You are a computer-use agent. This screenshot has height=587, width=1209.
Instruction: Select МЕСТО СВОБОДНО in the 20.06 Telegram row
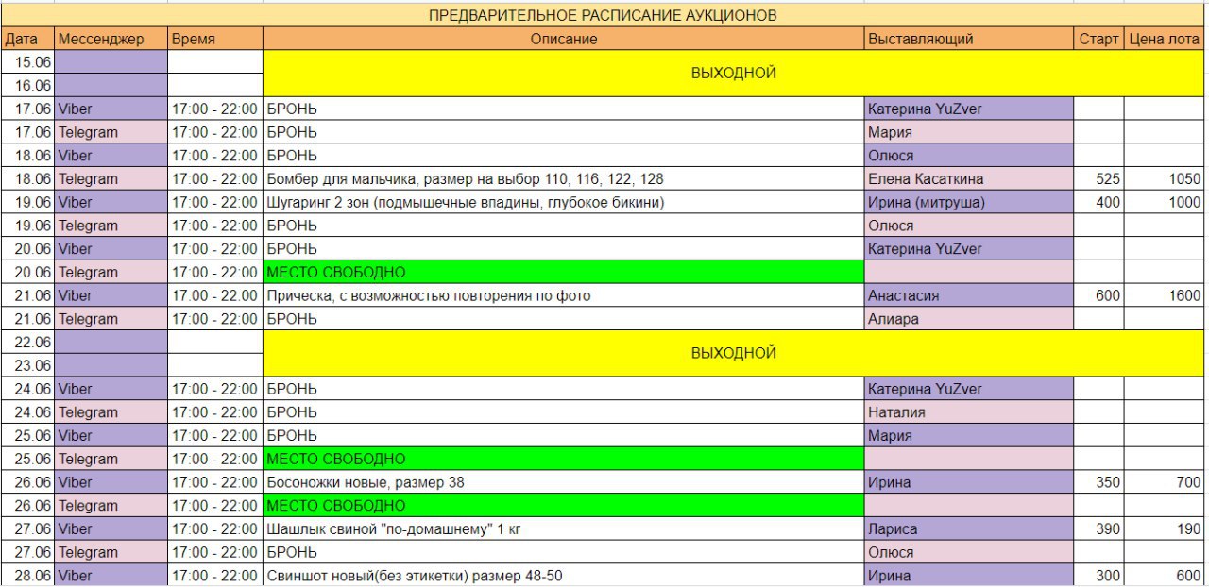click(x=563, y=272)
